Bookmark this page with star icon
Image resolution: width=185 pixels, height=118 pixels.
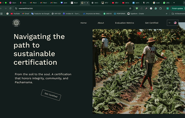(130, 8)
